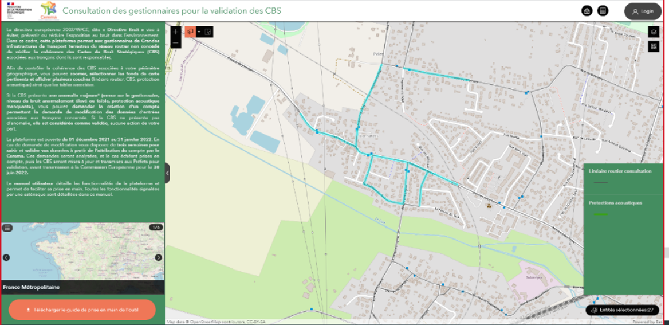Click the OpenStreetMap contributors attribution
Image resolution: width=669 pixels, height=325 pixels.
pyautogui.click(x=216, y=322)
